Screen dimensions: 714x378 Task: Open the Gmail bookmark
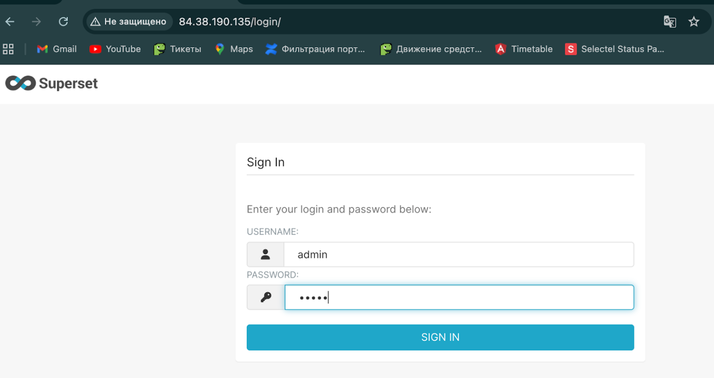[57, 49]
